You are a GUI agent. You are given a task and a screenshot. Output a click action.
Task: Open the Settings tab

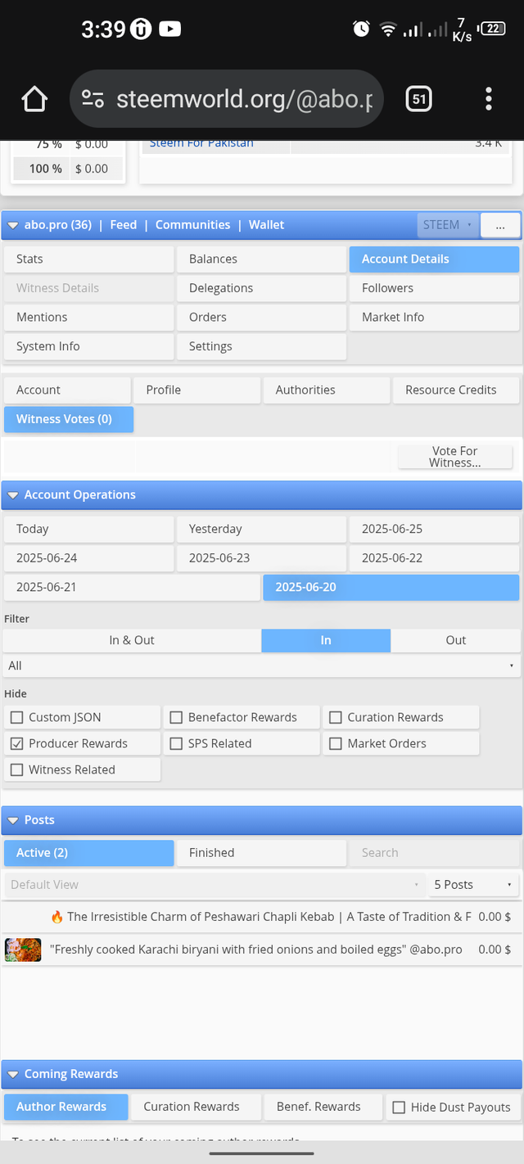[261, 347]
